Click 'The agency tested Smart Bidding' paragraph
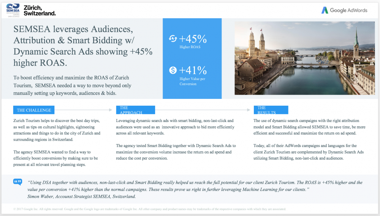This screenshot has height=216, width=380. 176,152
